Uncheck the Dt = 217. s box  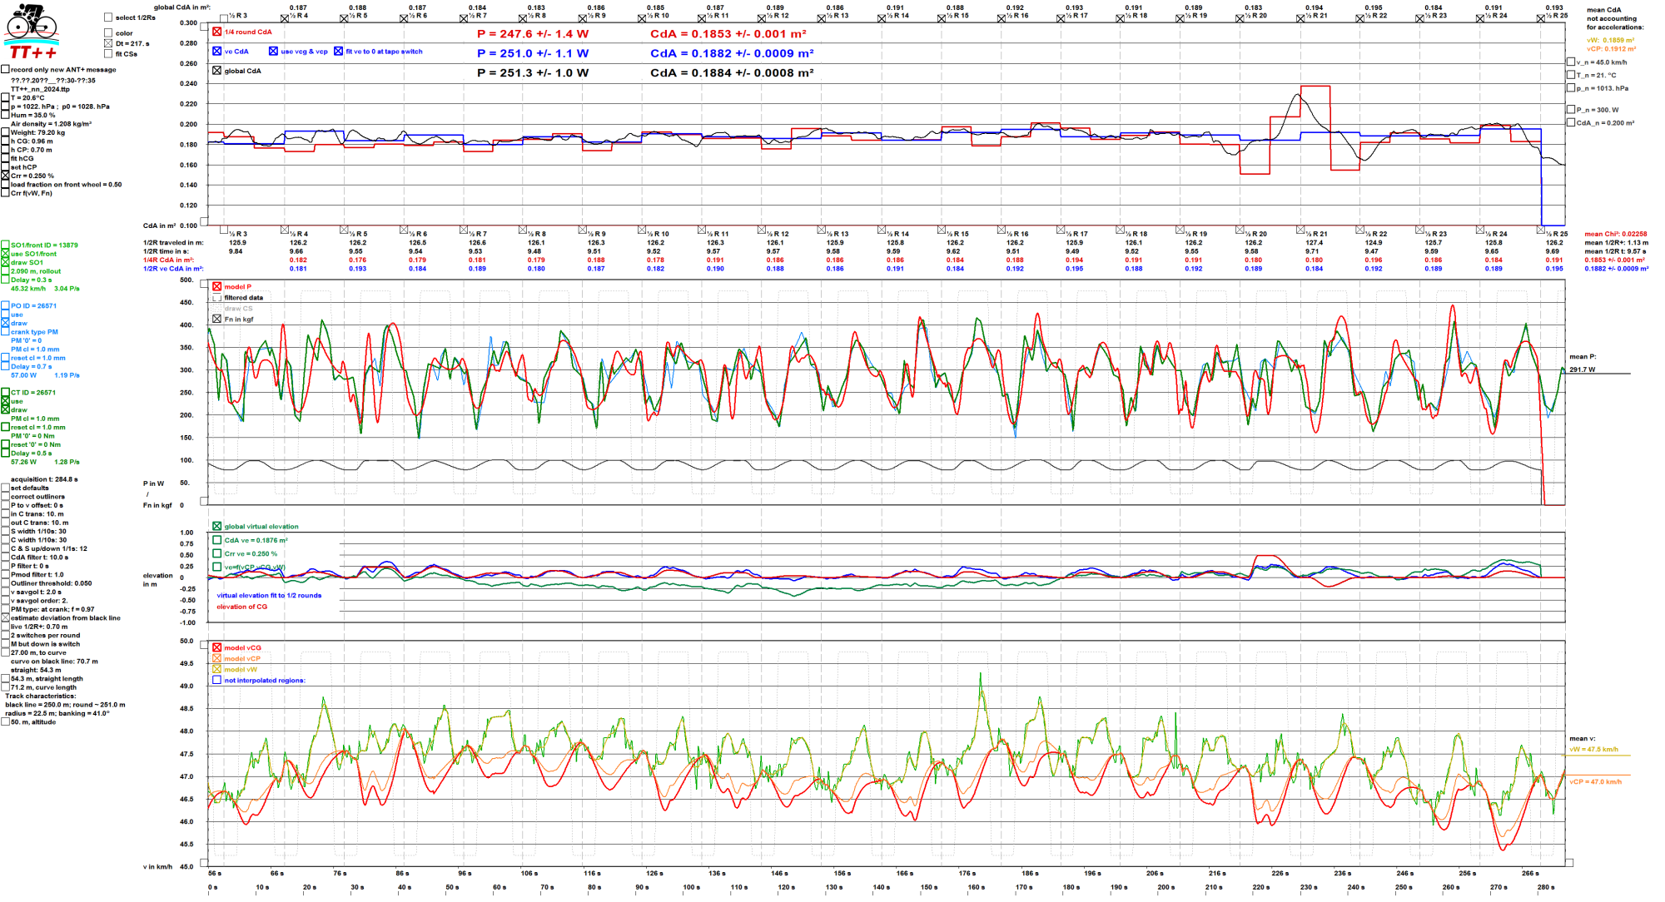(108, 43)
